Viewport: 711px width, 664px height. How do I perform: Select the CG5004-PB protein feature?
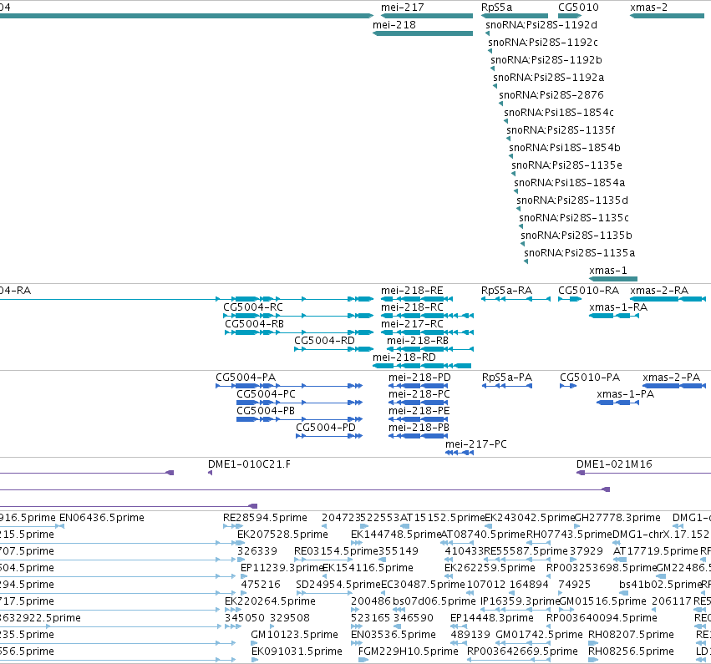300,419
